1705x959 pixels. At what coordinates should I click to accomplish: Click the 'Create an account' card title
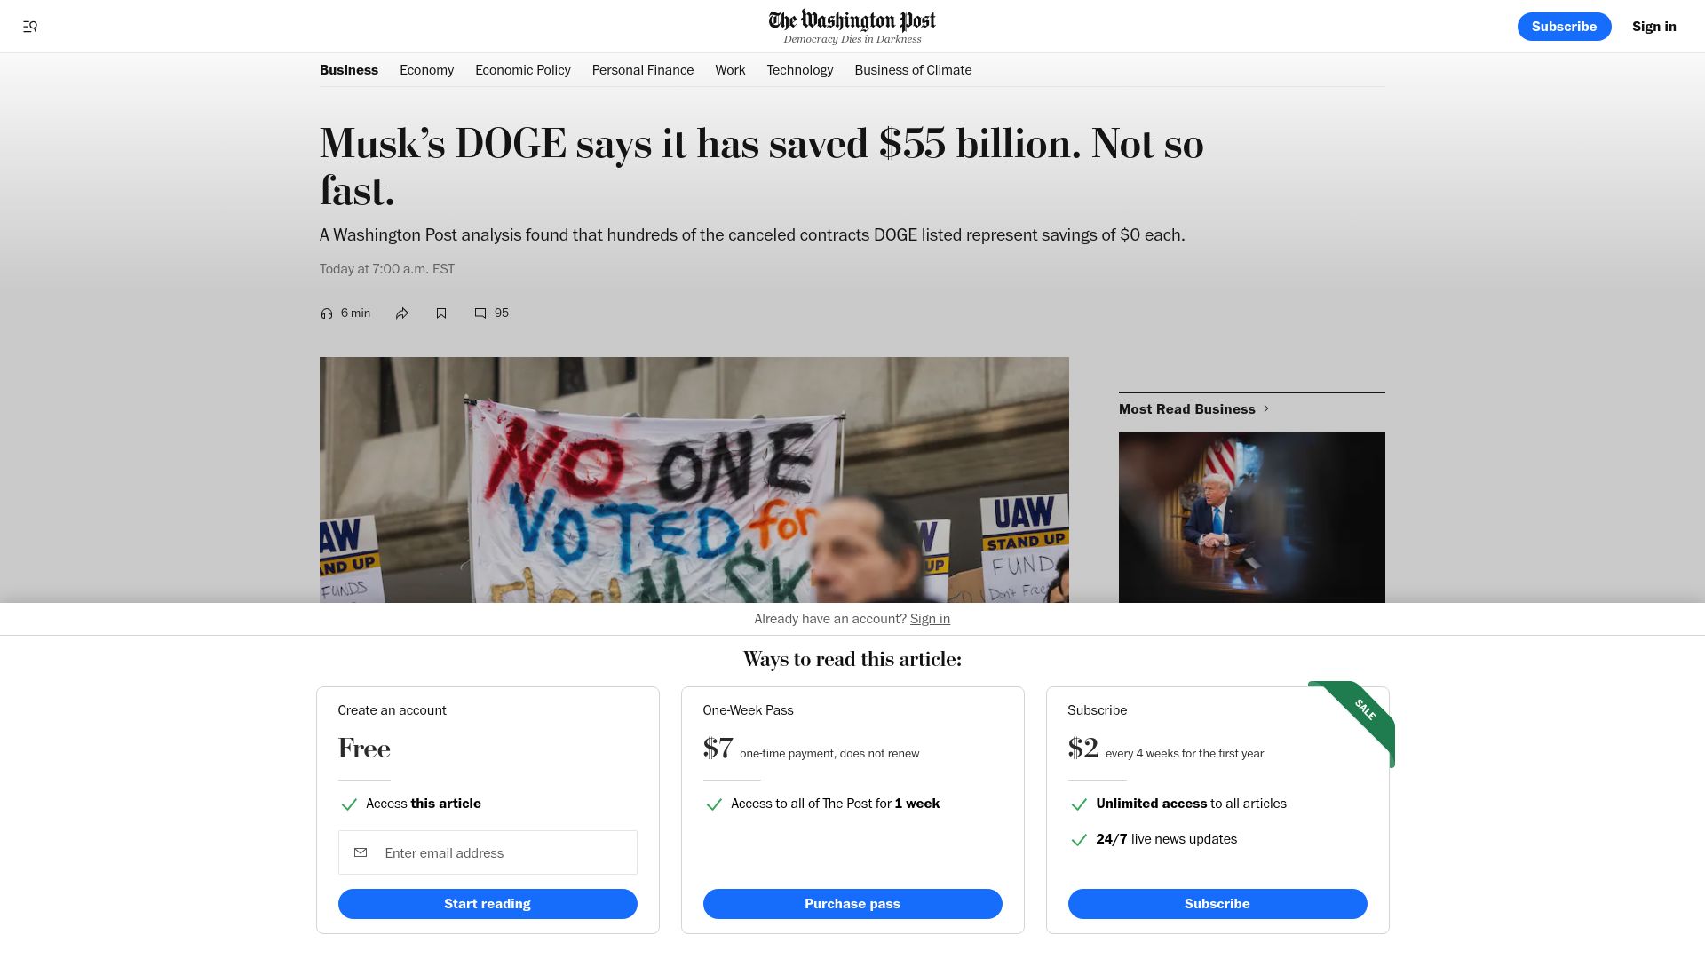(x=392, y=710)
